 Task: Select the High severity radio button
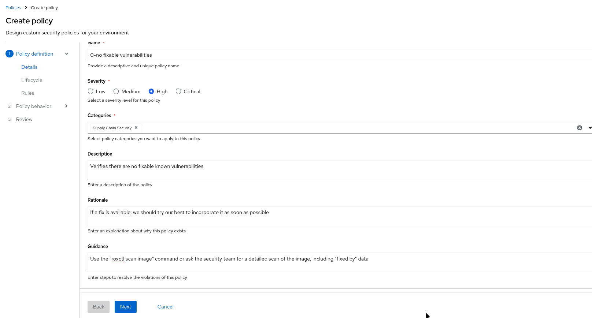[151, 91]
